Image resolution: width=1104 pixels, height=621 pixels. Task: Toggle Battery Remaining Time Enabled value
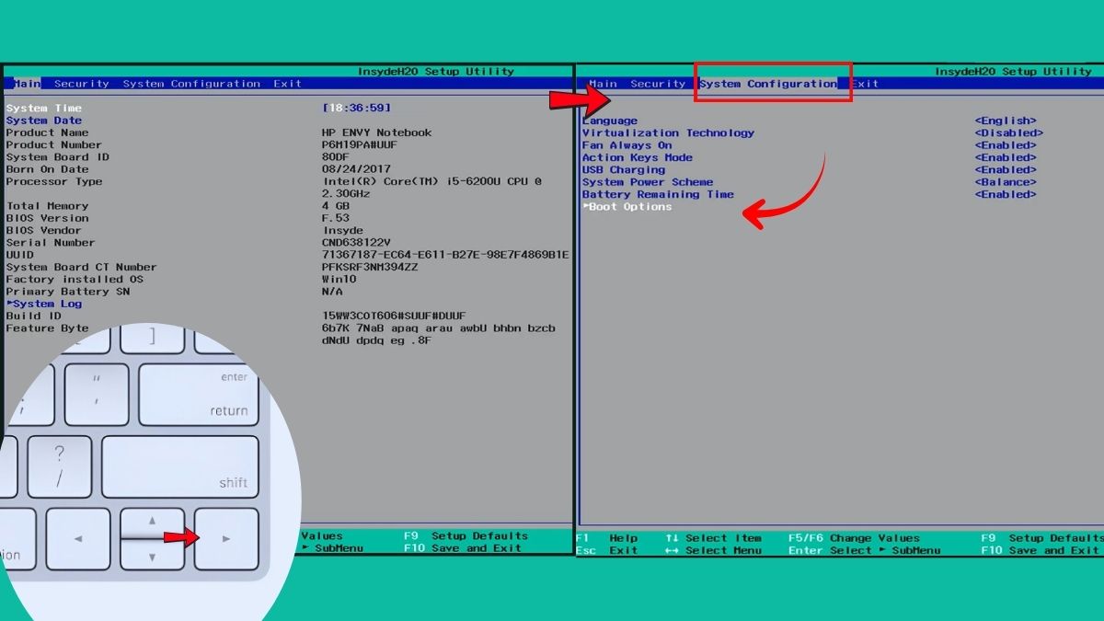coord(1006,194)
